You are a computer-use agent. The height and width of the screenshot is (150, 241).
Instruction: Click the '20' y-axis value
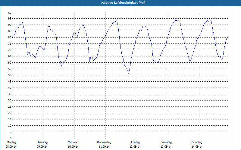click(10, 113)
